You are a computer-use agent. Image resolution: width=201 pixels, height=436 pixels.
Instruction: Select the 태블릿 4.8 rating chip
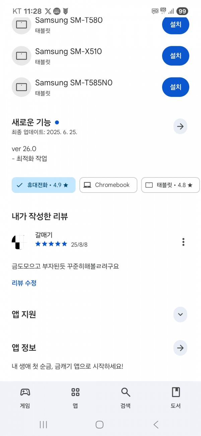(171, 185)
